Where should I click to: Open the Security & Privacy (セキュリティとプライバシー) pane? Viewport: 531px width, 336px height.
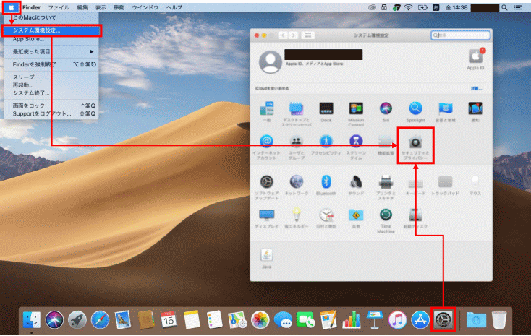click(415, 142)
